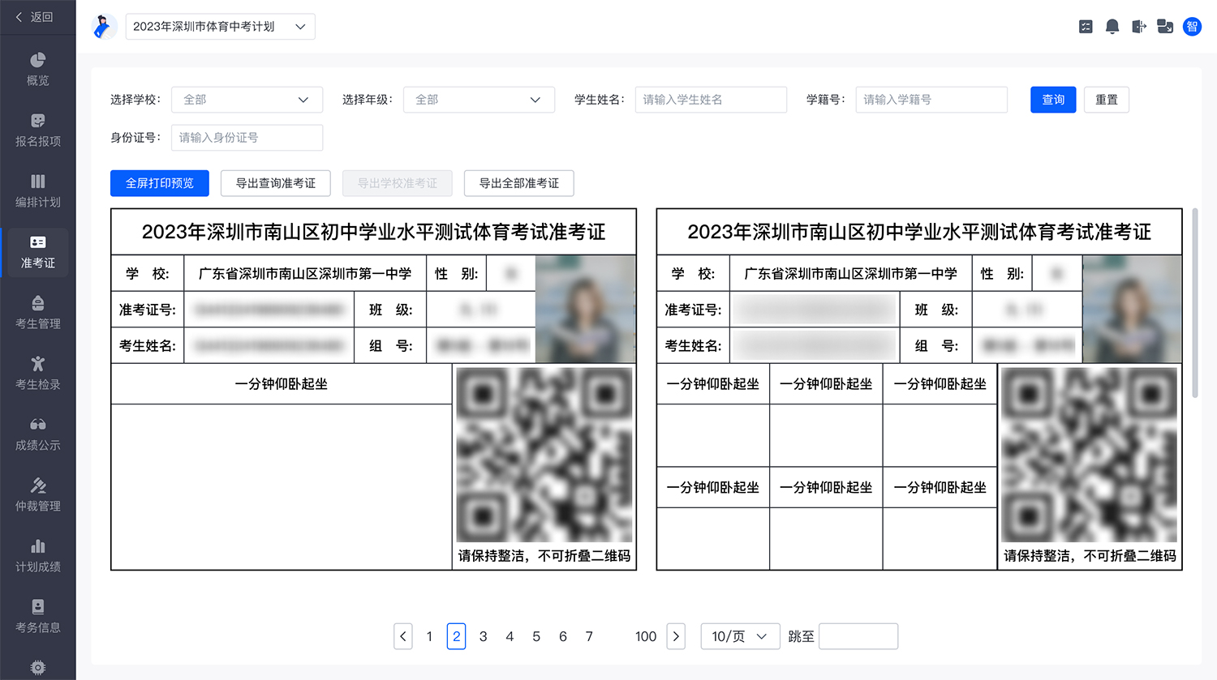This screenshot has width=1217, height=680.
Task: Open 考务信息 in the sidebar
Action: point(37,616)
